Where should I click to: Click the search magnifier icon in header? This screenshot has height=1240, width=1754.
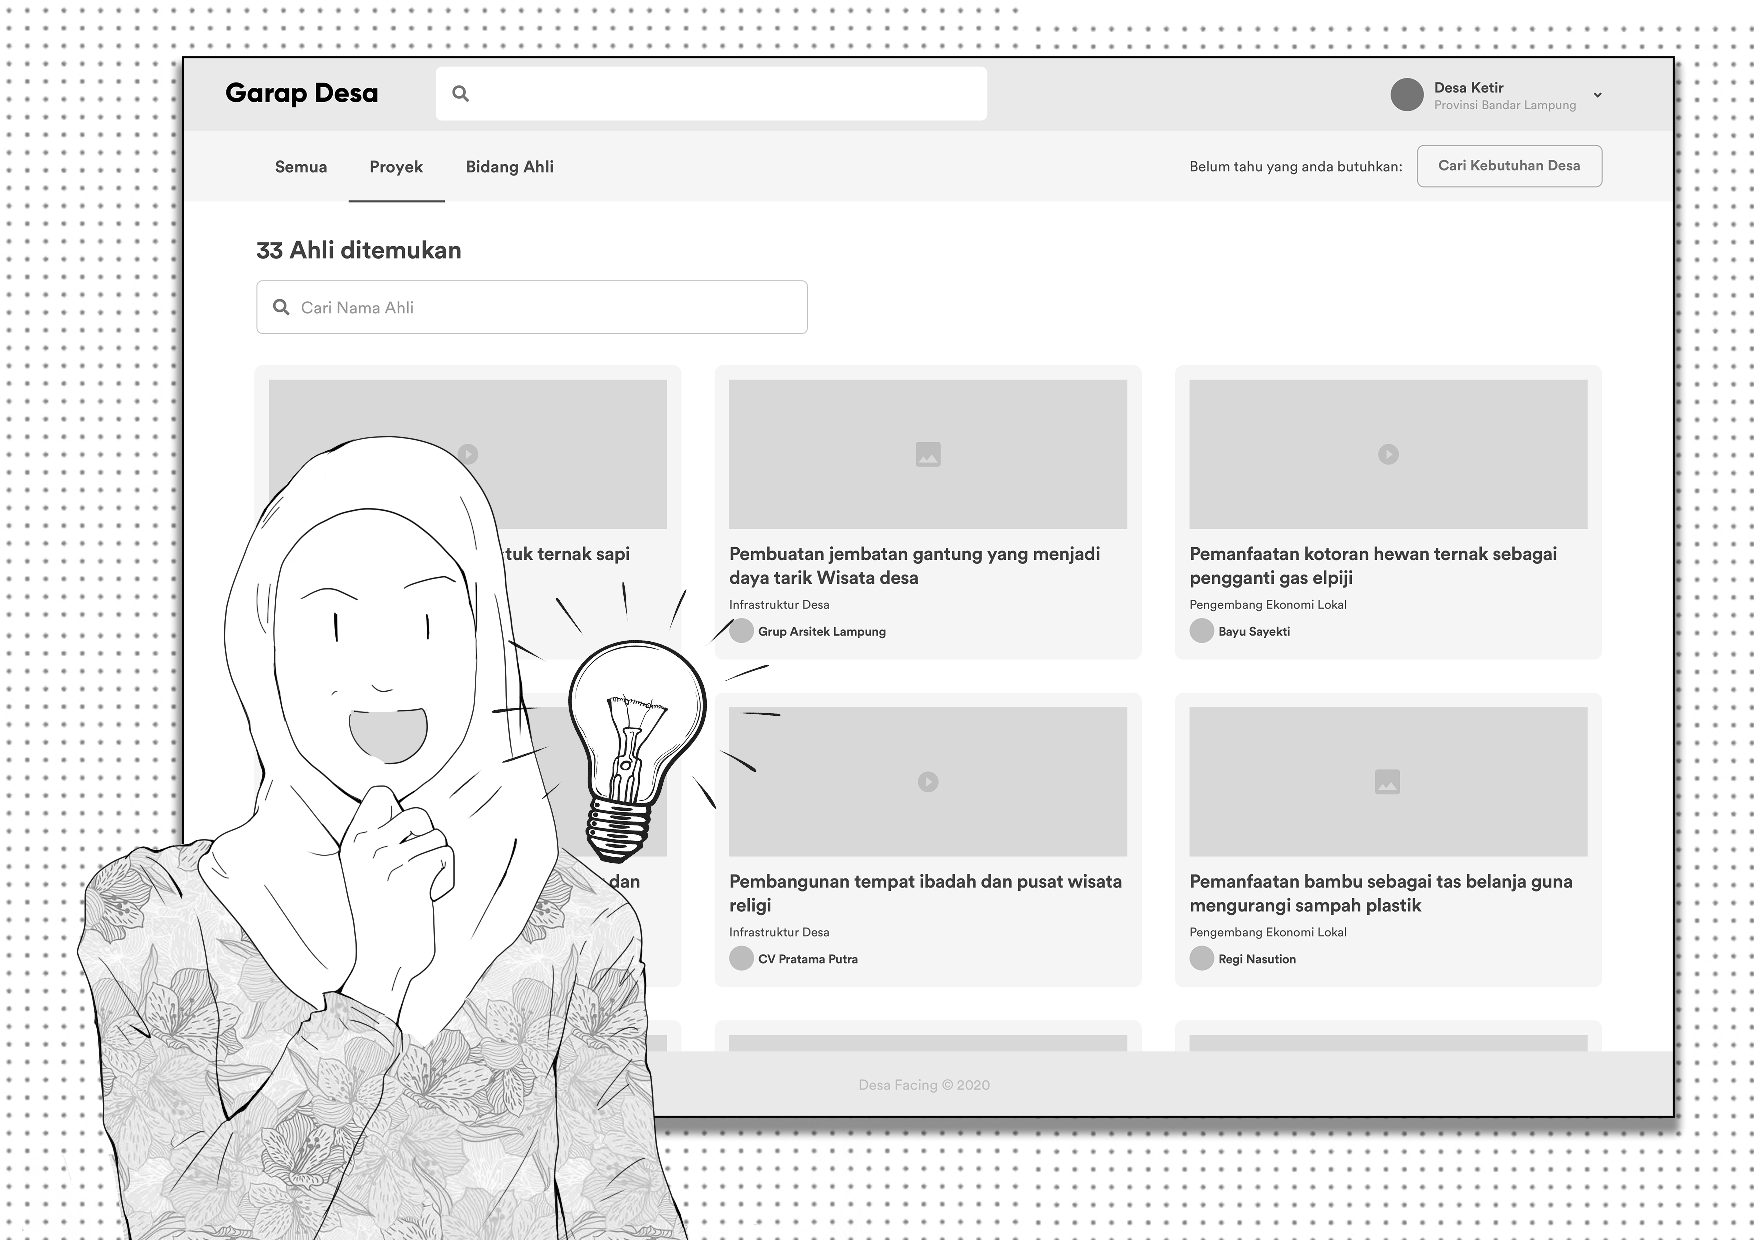point(460,94)
